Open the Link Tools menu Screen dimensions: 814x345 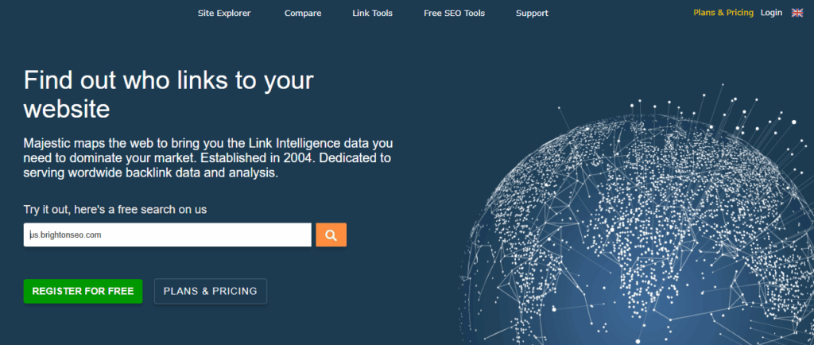[x=372, y=14]
